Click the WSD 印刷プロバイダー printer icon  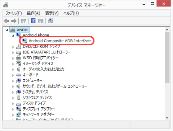tap(19, 58)
